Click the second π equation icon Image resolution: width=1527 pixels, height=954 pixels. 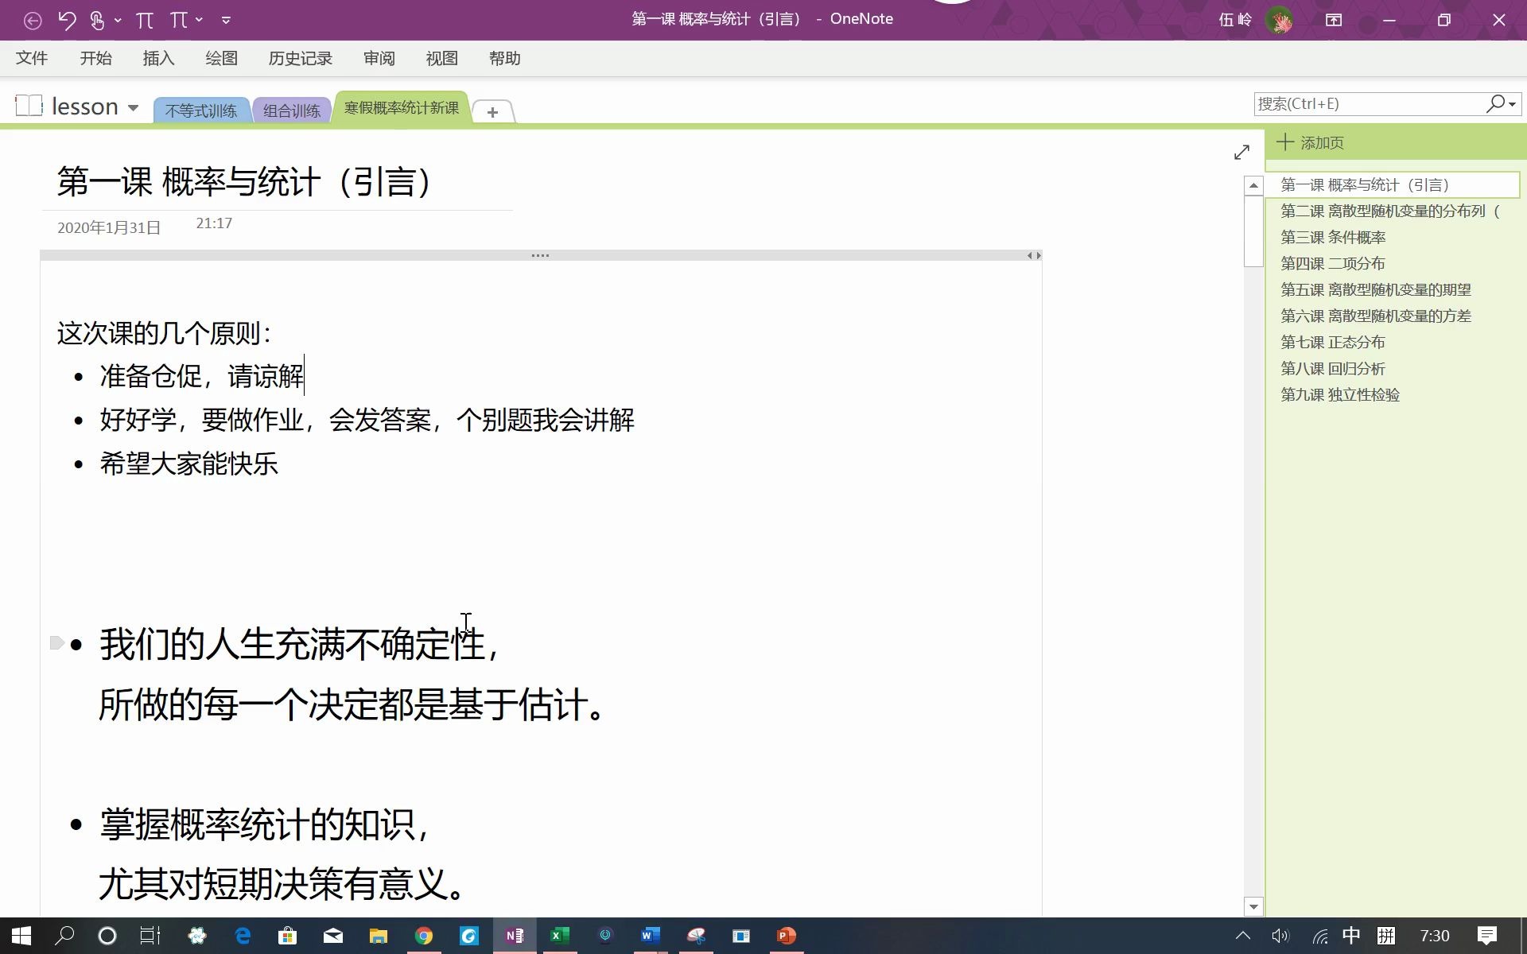pos(179,20)
